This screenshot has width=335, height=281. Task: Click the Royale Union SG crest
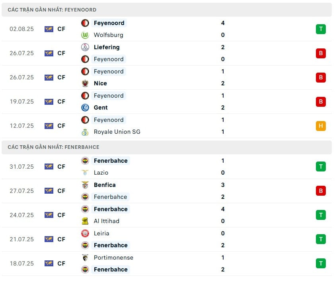85,132
